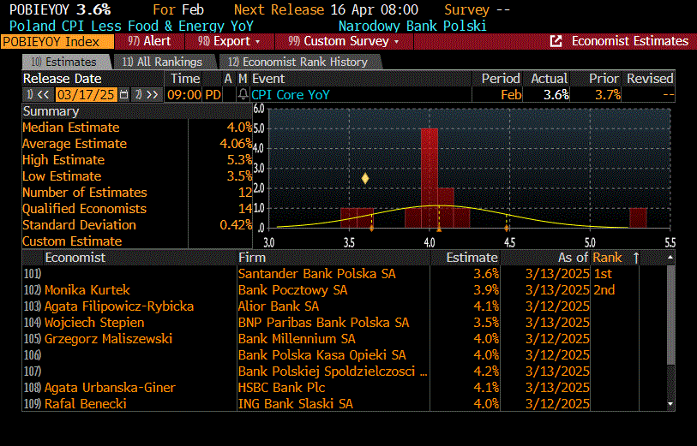Go to the previous release with << button
The width and height of the screenshot is (697, 446).
39,94
